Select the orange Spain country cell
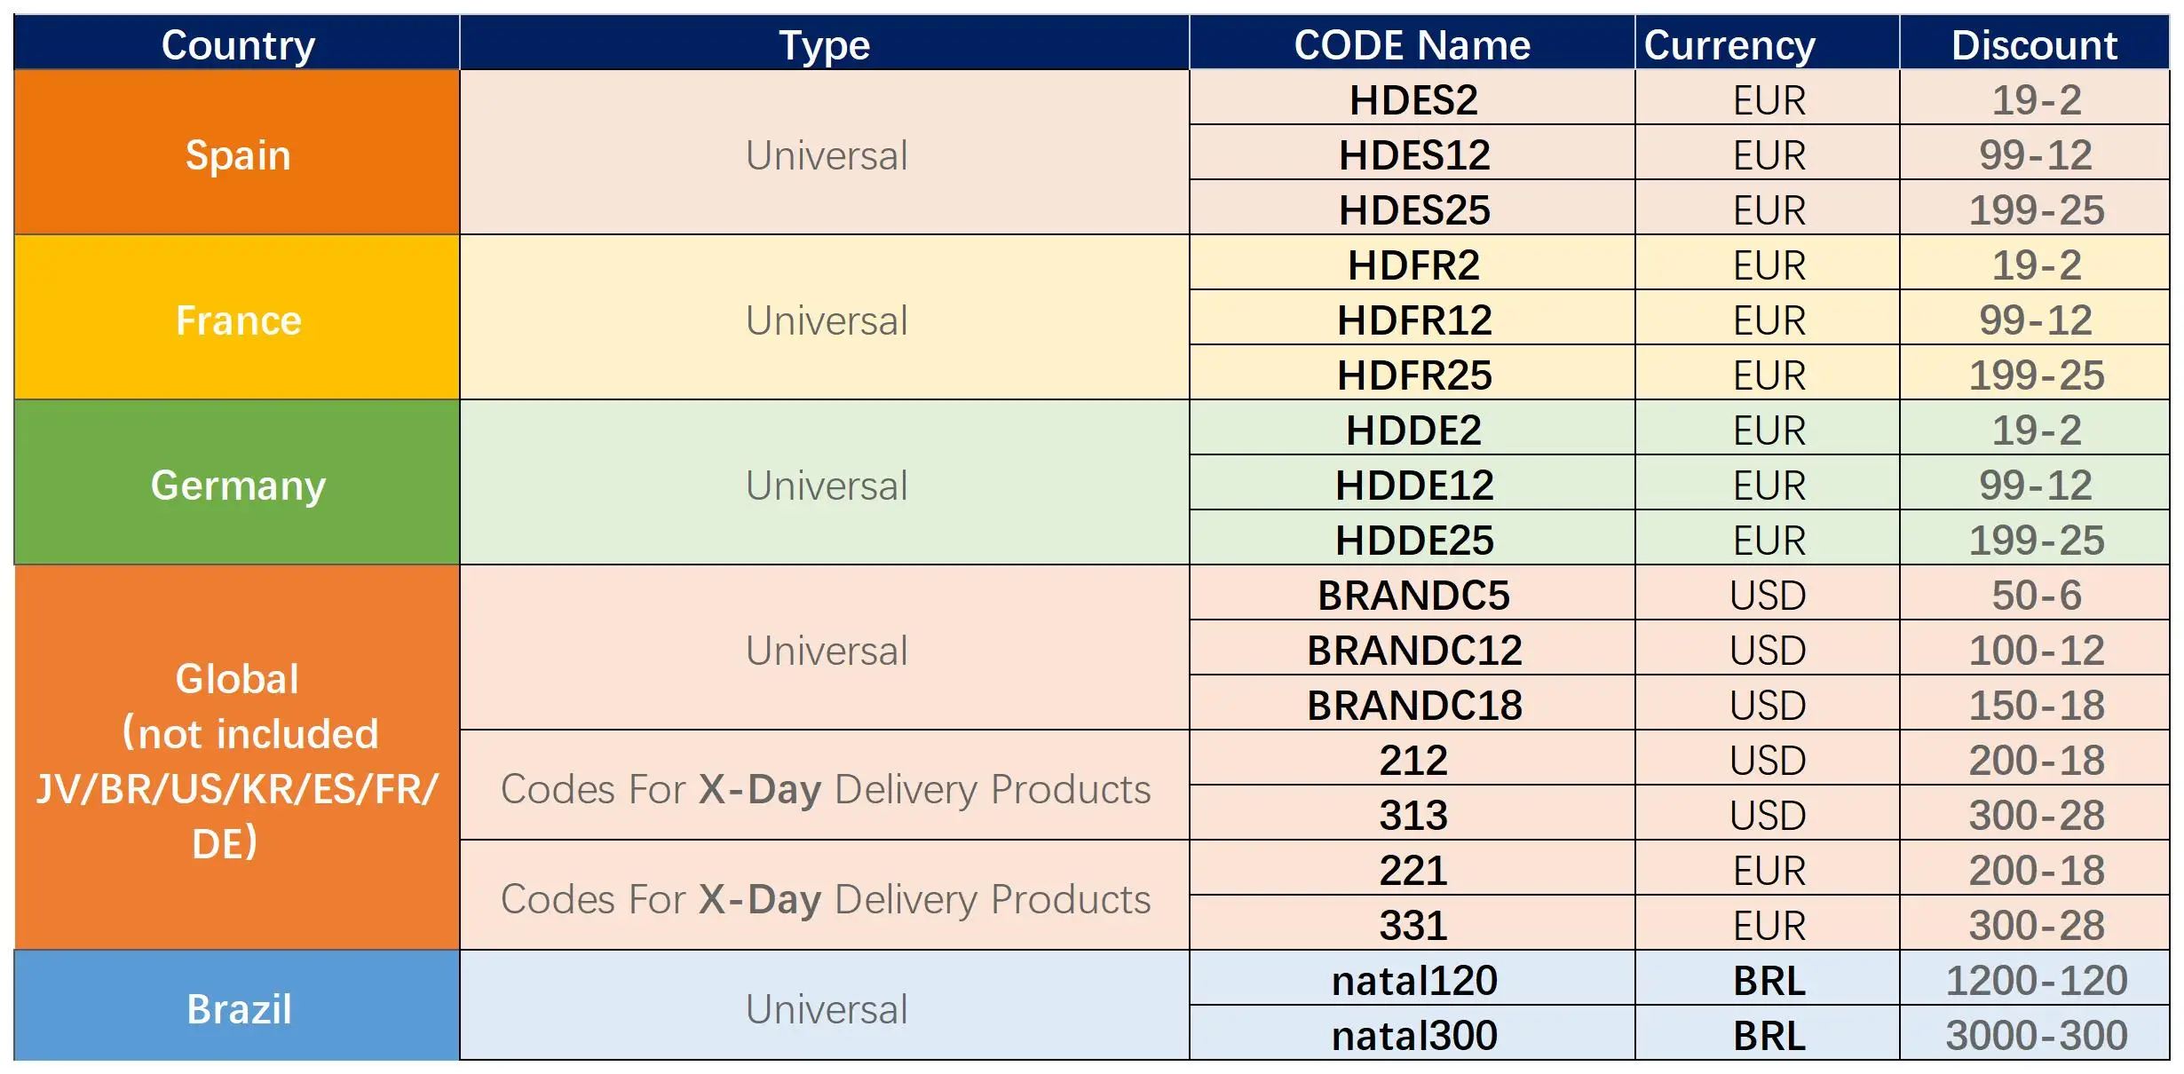 (237, 154)
